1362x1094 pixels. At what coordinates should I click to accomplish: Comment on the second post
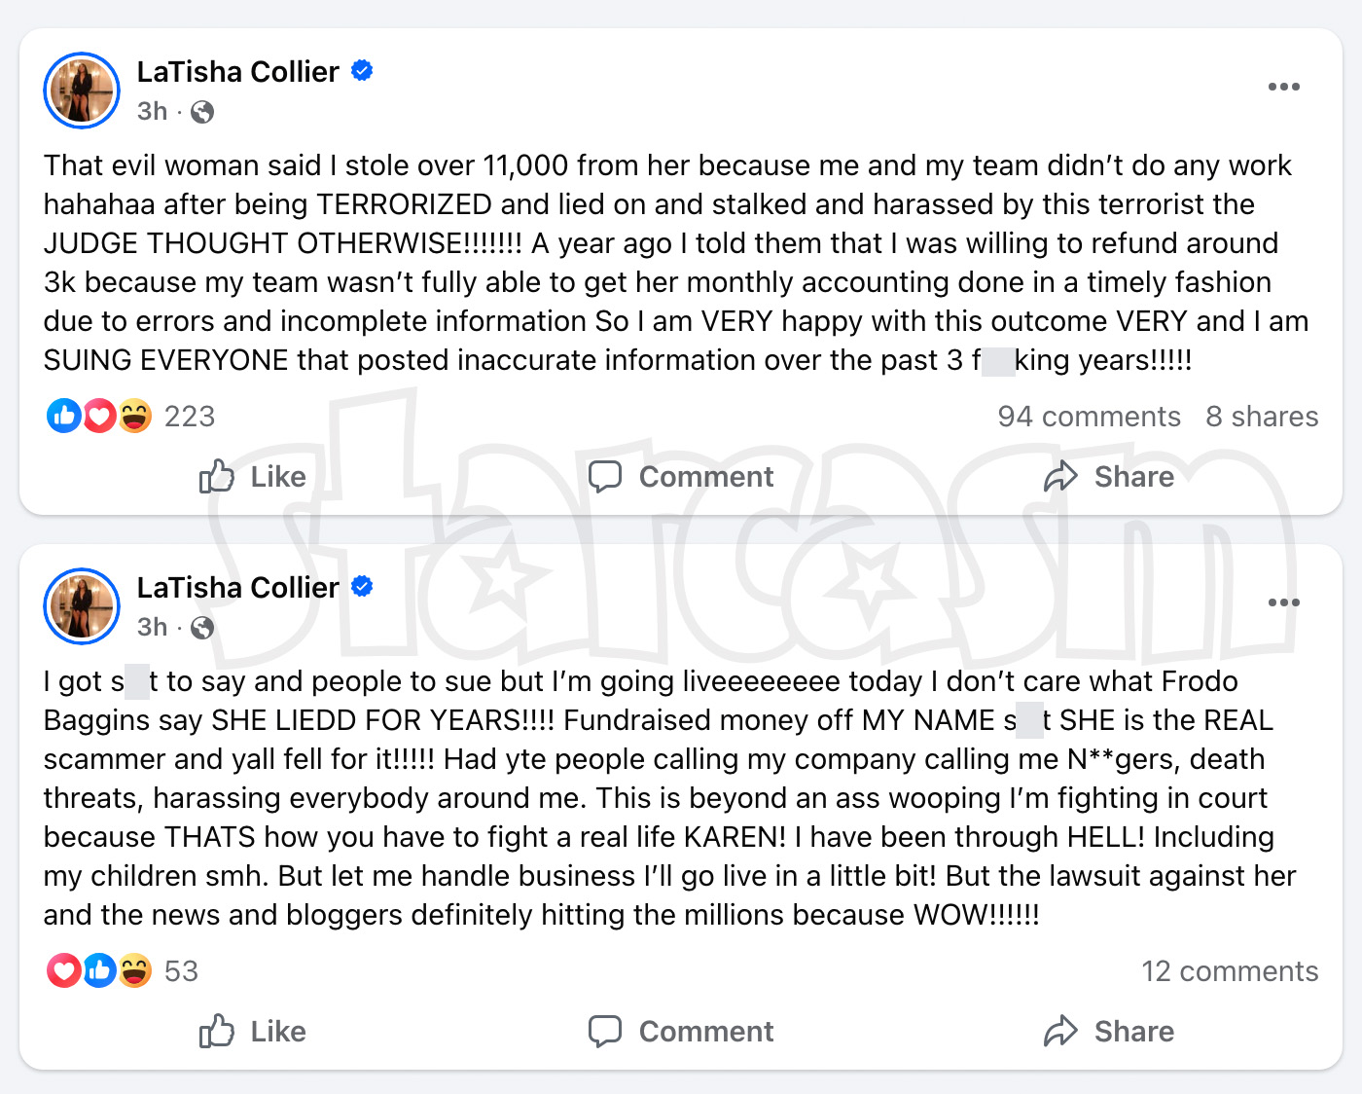[681, 1032]
